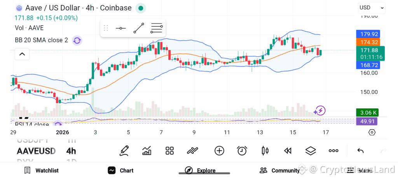Collapse the indicator legend with the chevron
Screen dimensions: 398x179
click(22, 54)
